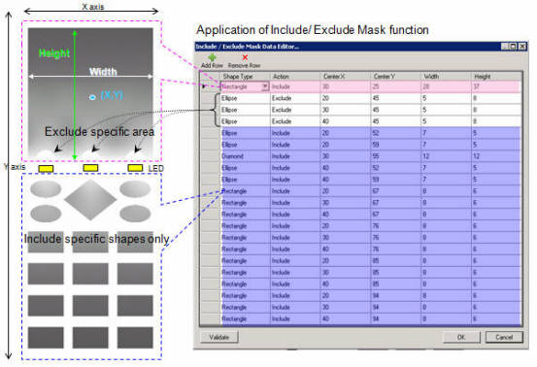Click Exclude for the Ellipse with Center X 40

point(295,121)
